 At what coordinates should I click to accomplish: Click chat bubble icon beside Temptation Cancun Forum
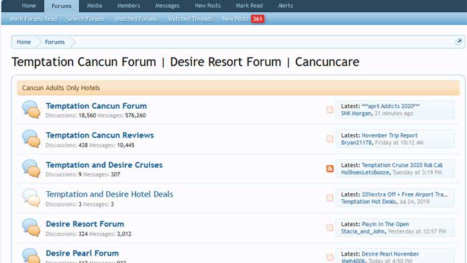(31, 109)
